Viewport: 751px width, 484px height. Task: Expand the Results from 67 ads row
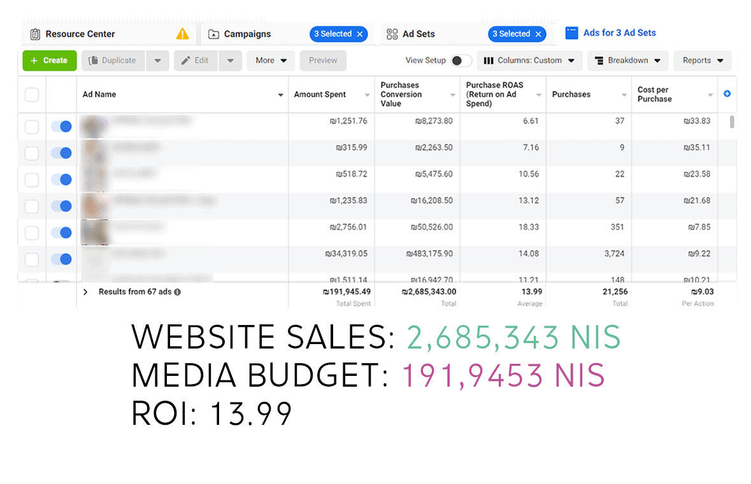point(85,292)
